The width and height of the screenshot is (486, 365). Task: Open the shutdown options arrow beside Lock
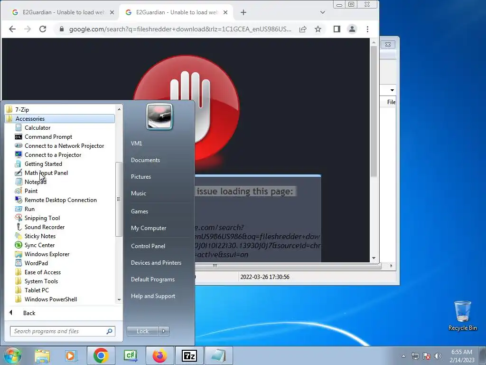[x=164, y=331]
